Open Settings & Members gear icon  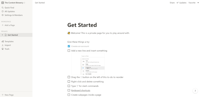(3, 15)
